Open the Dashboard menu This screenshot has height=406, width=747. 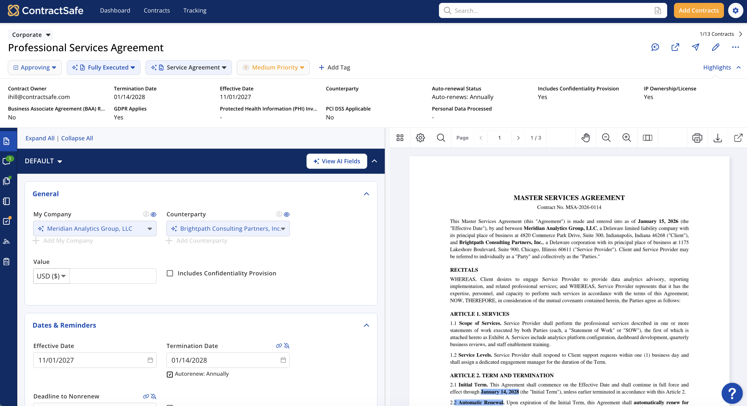pos(115,10)
